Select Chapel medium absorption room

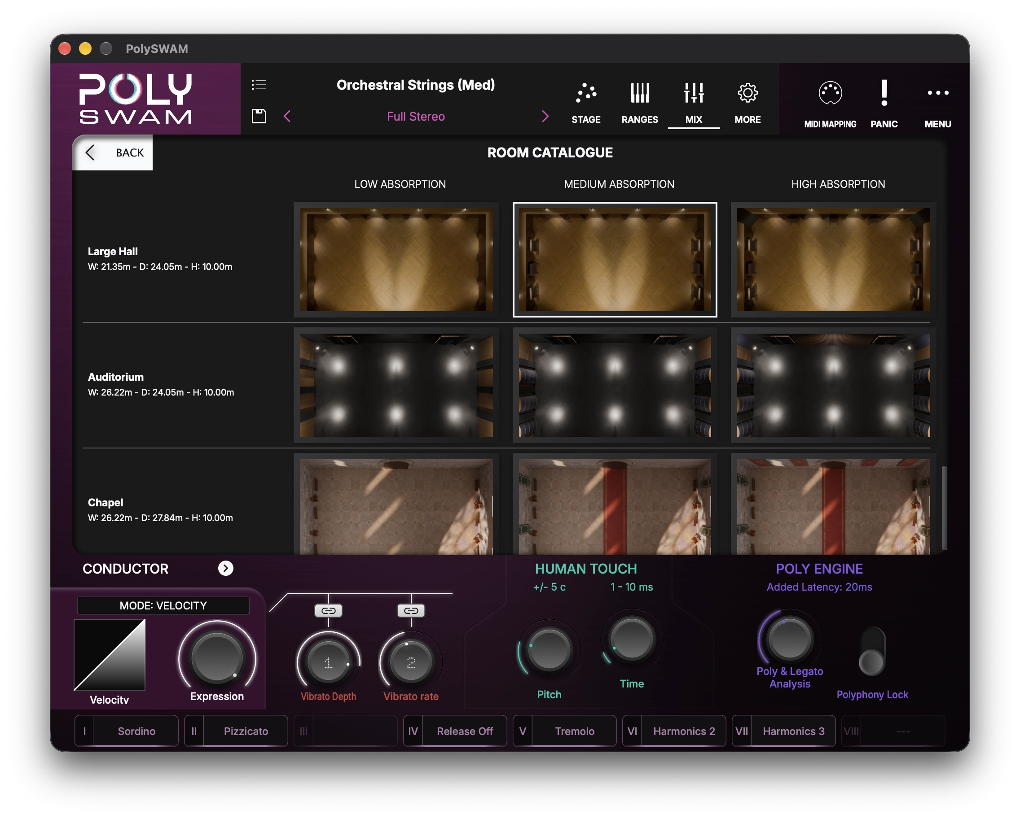click(615, 504)
